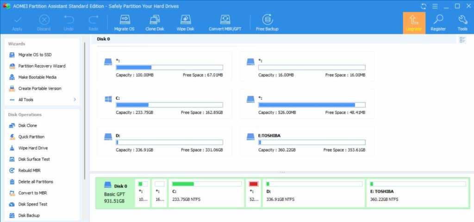Select the Wipe Disk toolbar icon
The image size is (474, 222).
pyautogui.click(x=185, y=23)
